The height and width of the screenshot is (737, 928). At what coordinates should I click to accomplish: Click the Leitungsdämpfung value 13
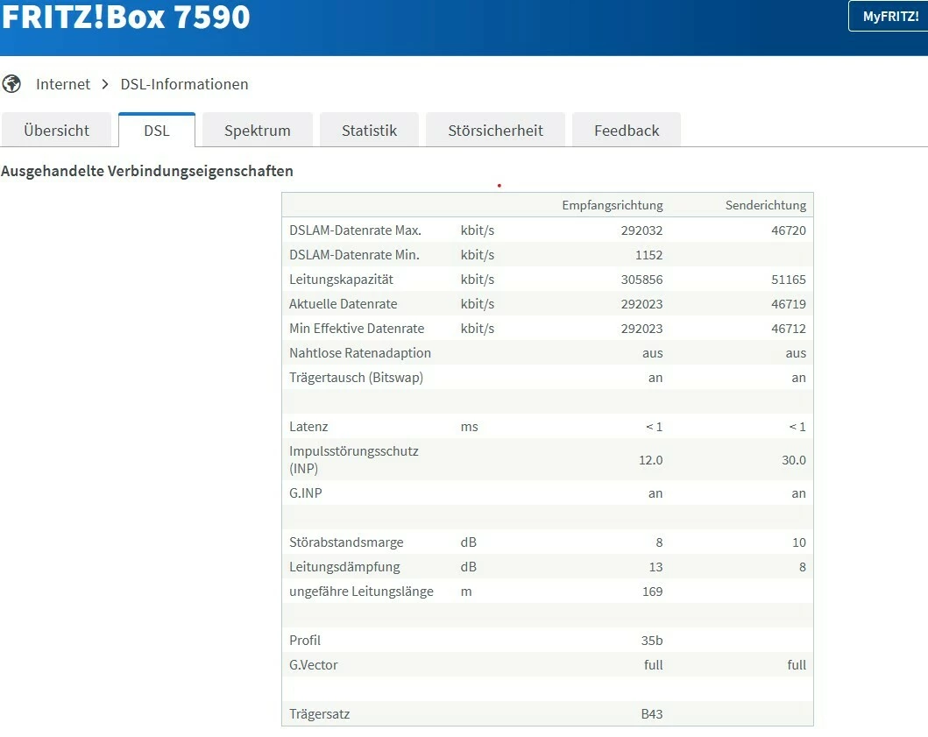coord(655,567)
